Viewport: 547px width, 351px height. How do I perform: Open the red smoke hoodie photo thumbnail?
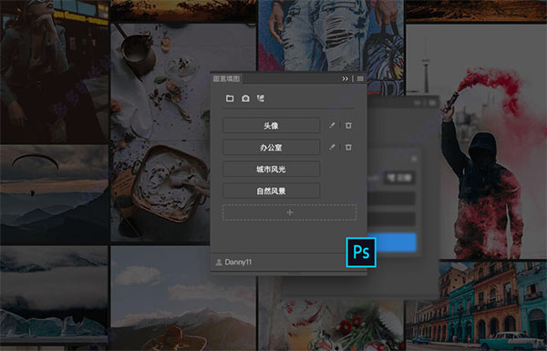tap(477, 141)
